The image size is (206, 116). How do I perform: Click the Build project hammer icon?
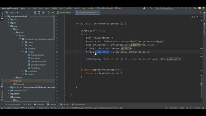tap(151, 8)
